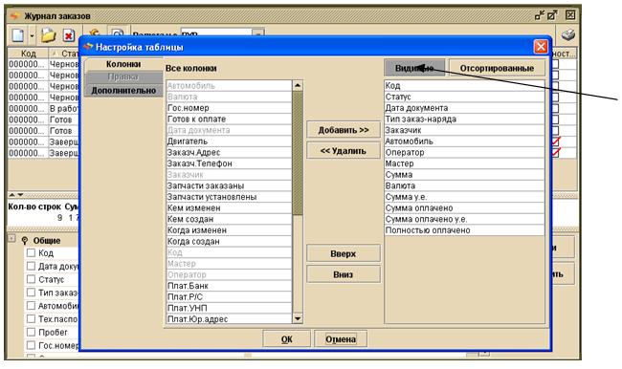This screenshot has width=622, height=369.
Task: Select Кем создан in Все колонки list
Action: (x=230, y=219)
